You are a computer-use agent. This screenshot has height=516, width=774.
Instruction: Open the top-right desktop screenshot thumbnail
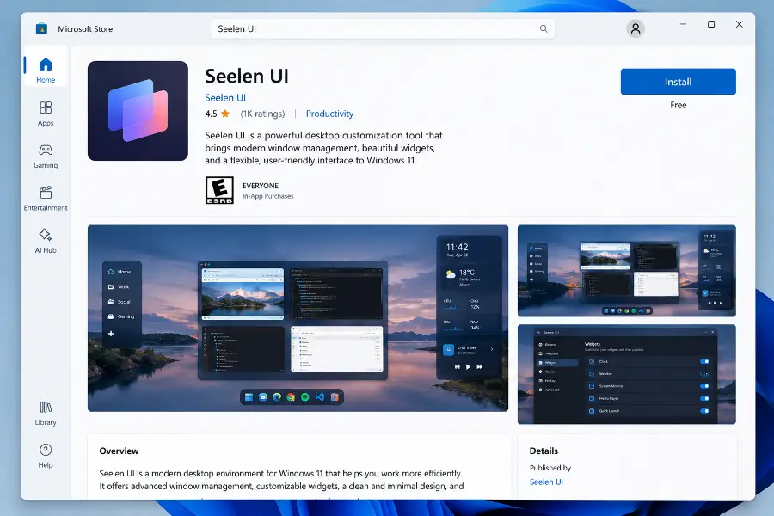(x=626, y=271)
